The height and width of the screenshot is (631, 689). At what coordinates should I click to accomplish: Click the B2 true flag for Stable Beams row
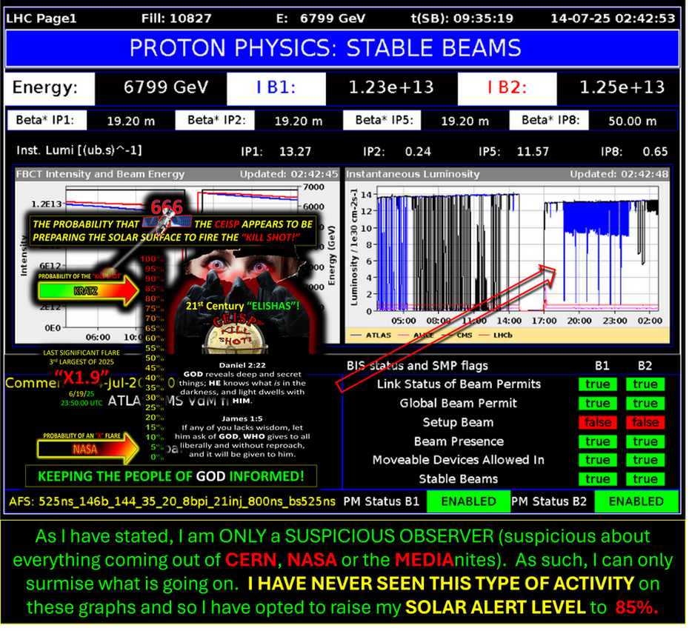point(645,479)
